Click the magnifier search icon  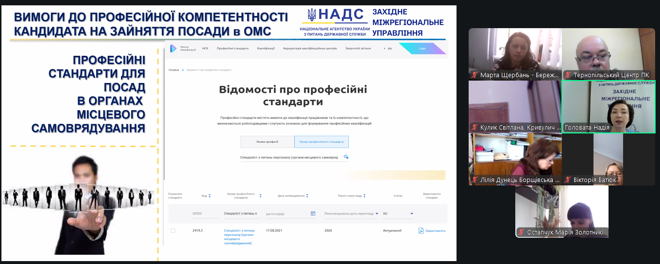click(x=346, y=157)
